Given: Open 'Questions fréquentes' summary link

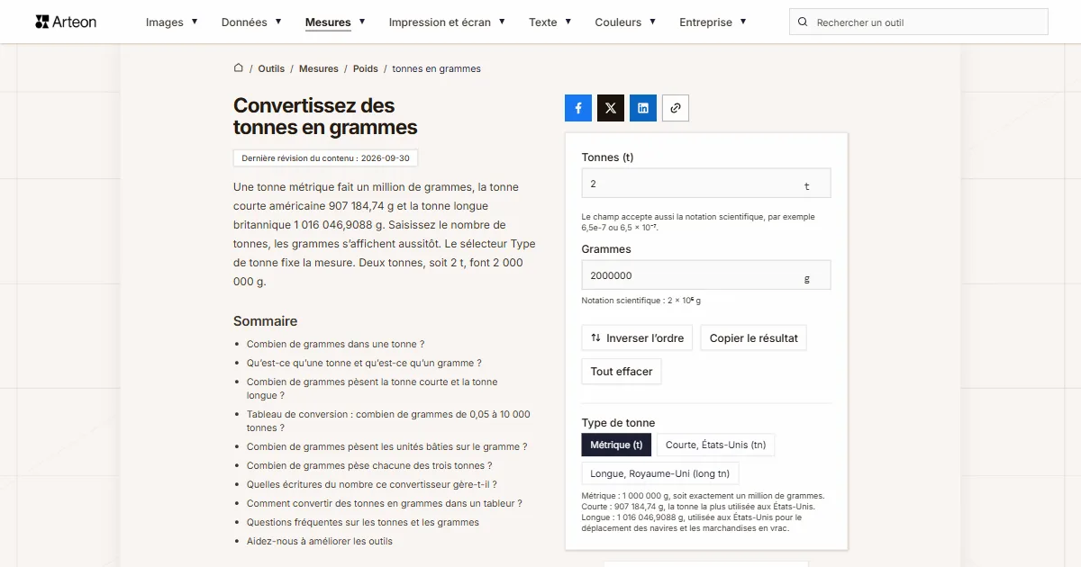Looking at the screenshot, I should pos(363,522).
